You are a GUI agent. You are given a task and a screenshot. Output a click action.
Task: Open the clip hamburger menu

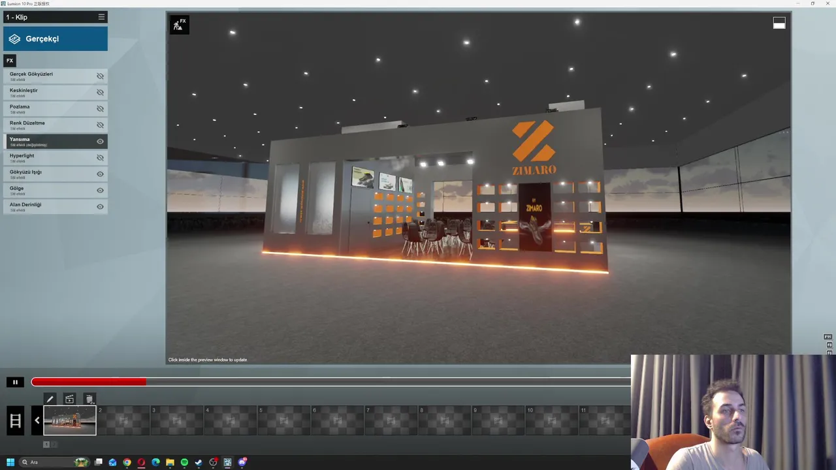point(101,17)
